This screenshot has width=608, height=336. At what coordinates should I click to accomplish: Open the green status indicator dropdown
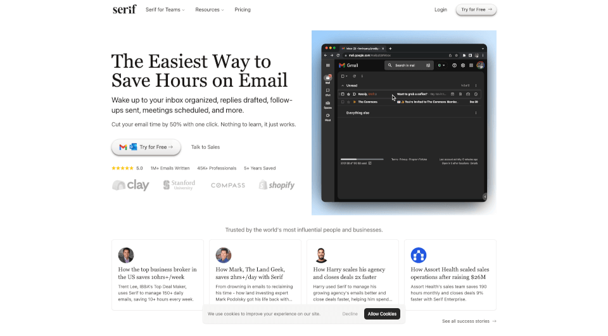[x=441, y=65]
